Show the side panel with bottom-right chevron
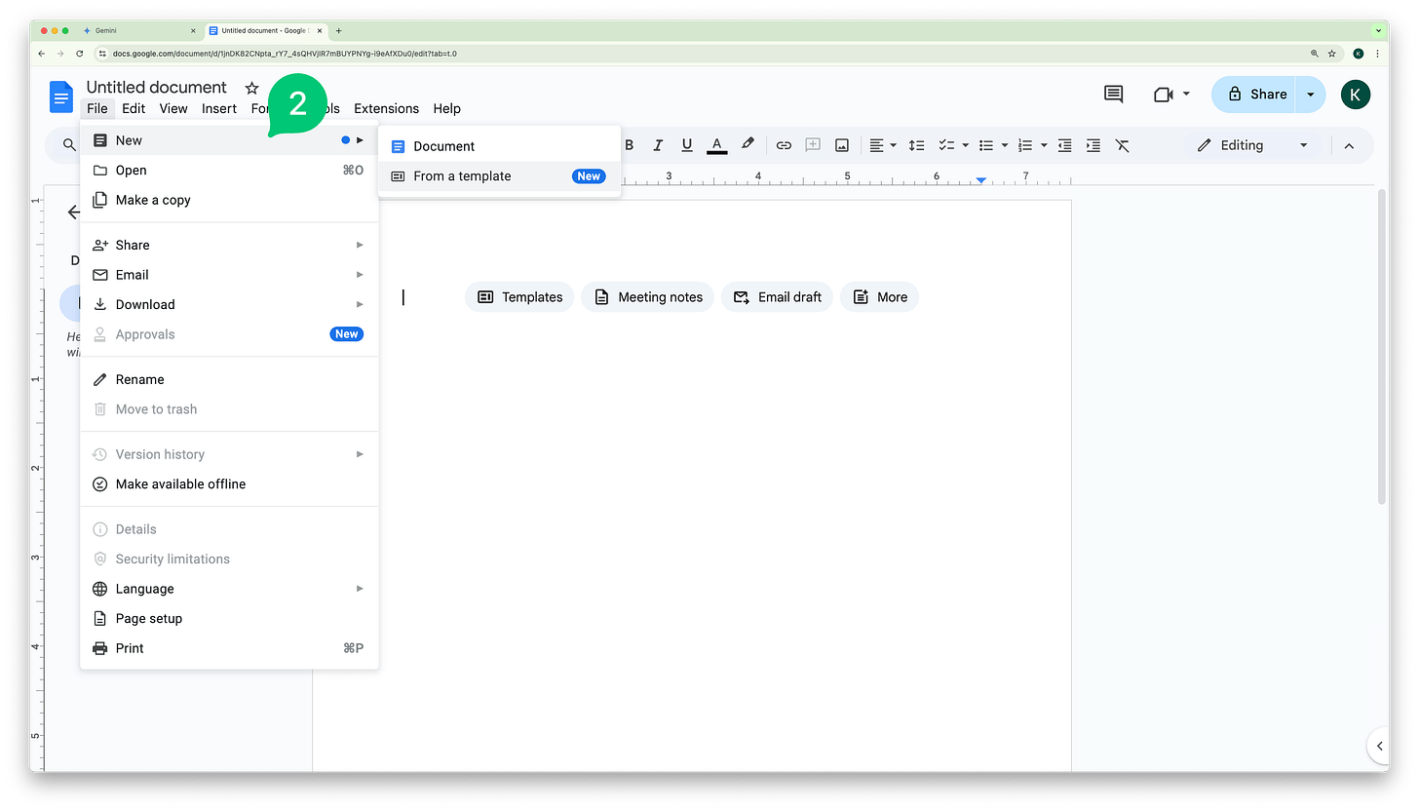The width and height of the screenshot is (1419, 811). [x=1379, y=746]
